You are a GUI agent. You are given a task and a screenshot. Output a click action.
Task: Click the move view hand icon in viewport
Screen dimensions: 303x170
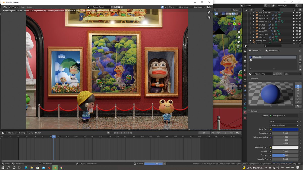(239, 37)
